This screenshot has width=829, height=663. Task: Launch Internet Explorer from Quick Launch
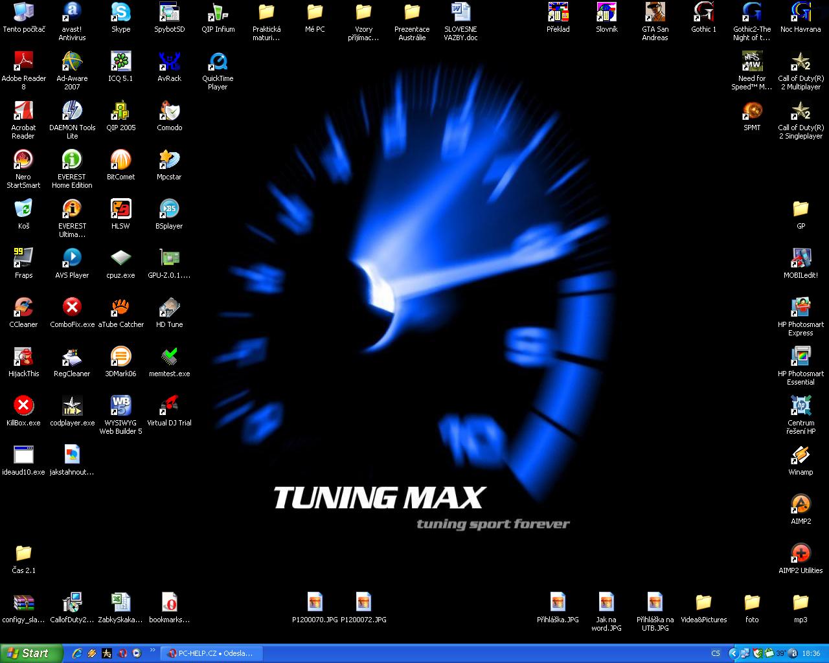point(77,653)
